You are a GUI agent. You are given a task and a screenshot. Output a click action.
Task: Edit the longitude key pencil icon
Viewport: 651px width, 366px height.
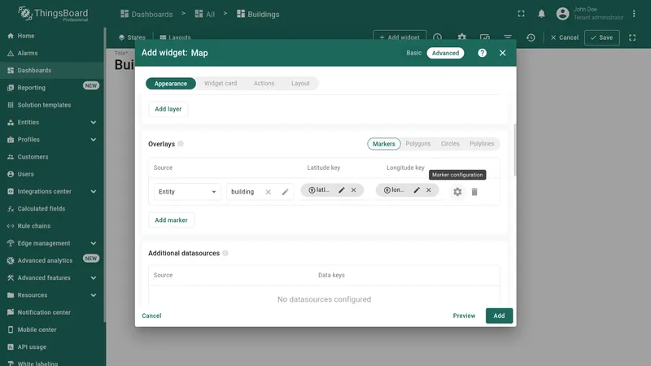point(417,190)
